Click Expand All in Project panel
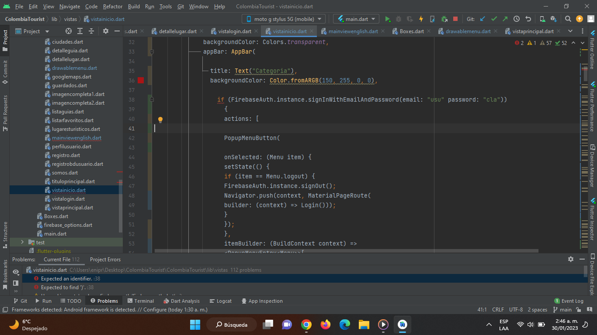 pos(80,31)
